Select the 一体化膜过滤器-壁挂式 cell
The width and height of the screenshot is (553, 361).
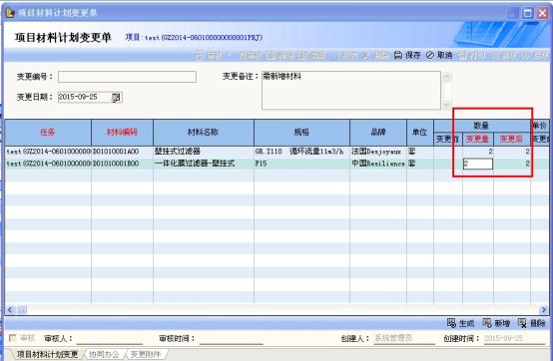(x=204, y=164)
